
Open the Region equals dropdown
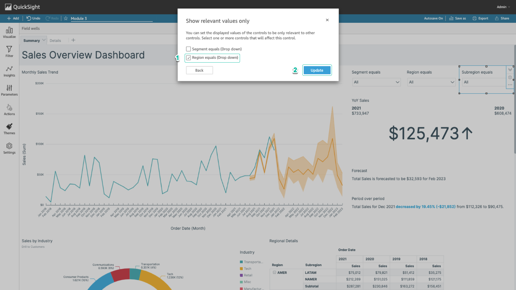(431, 82)
